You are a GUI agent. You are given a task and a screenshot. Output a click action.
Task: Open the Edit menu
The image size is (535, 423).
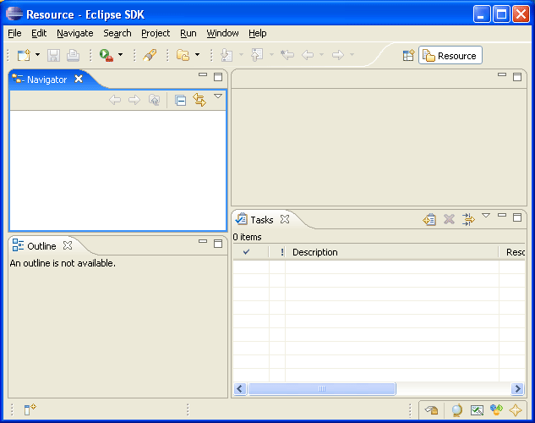(39, 34)
